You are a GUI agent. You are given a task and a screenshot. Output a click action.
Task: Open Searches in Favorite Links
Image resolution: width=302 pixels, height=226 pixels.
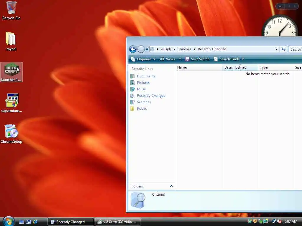pos(140,102)
